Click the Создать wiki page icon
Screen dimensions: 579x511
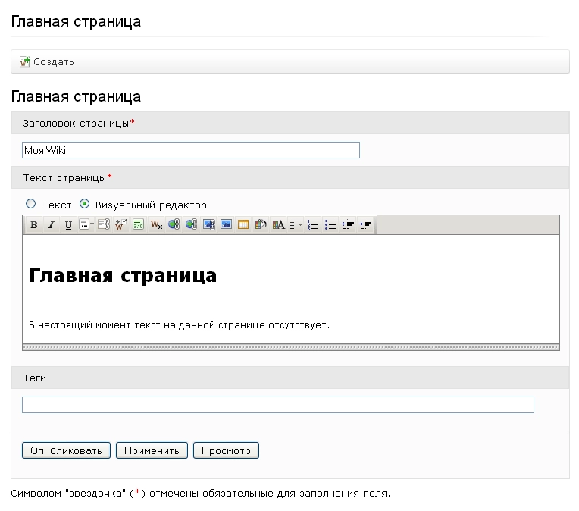click(x=25, y=61)
